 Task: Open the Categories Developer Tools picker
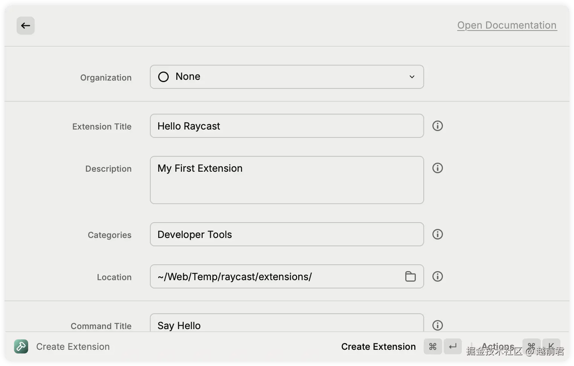[286, 235]
